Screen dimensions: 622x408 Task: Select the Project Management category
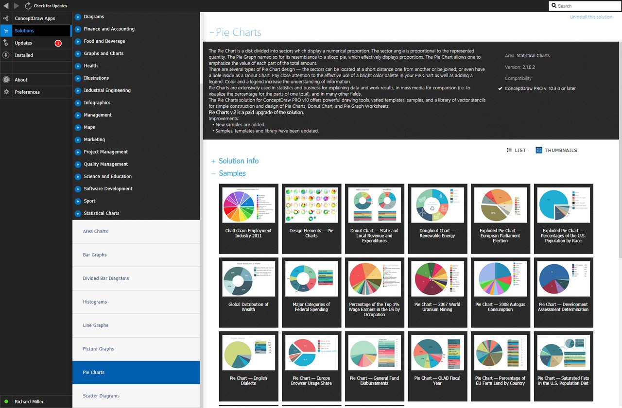click(106, 152)
